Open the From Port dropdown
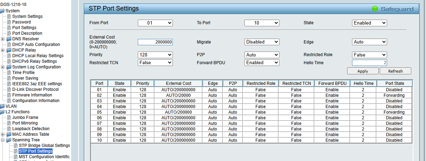This screenshot has width=426, height=161. point(155,23)
